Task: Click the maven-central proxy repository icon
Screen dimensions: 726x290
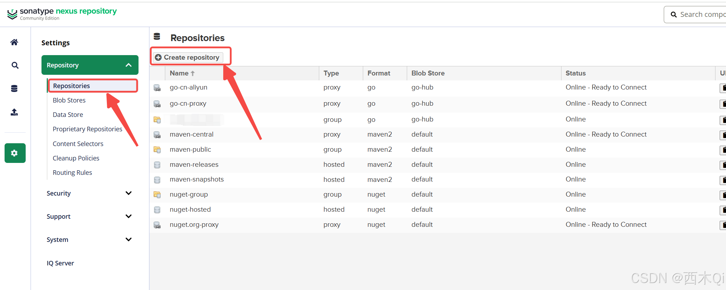Action: [x=157, y=135]
